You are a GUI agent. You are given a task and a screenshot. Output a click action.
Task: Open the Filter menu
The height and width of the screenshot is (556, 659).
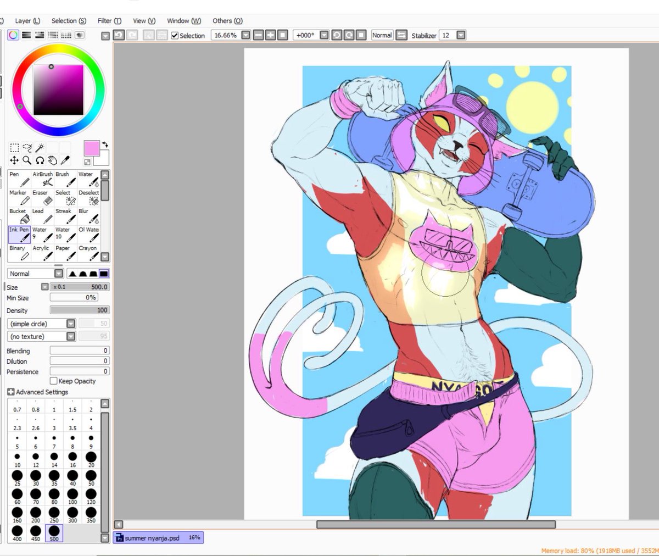(109, 21)
